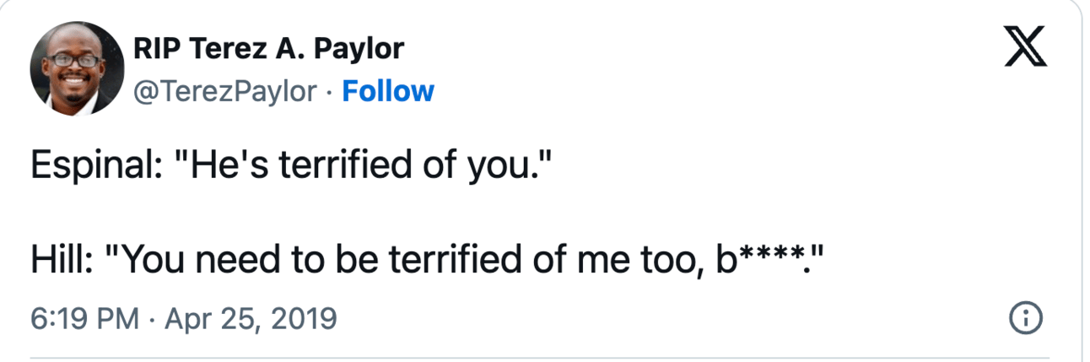
Task: Click the Espinal quote line
Action: 291,165
